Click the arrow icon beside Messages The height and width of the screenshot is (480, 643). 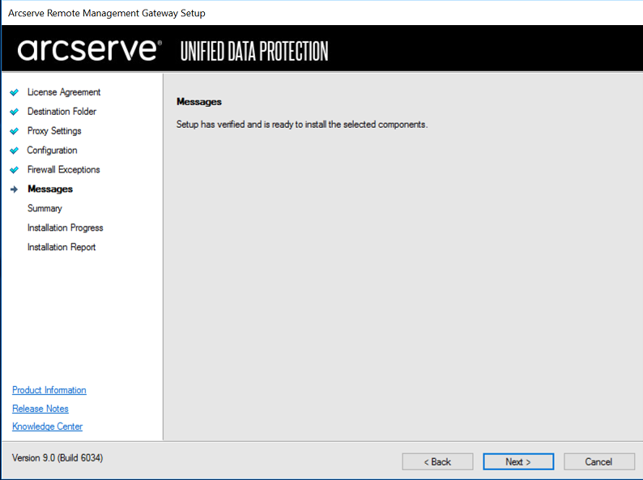[15, 189]
